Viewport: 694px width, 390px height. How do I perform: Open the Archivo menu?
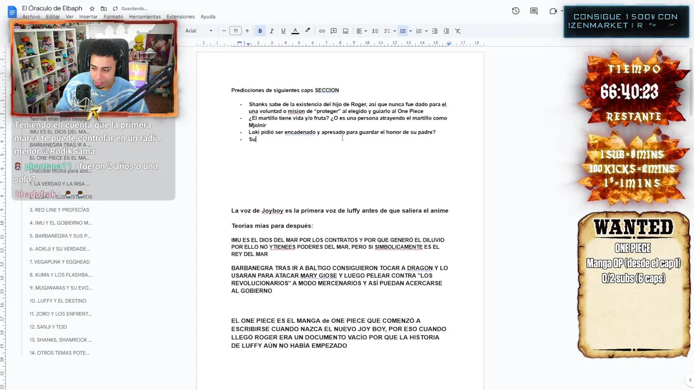point(31,17)
